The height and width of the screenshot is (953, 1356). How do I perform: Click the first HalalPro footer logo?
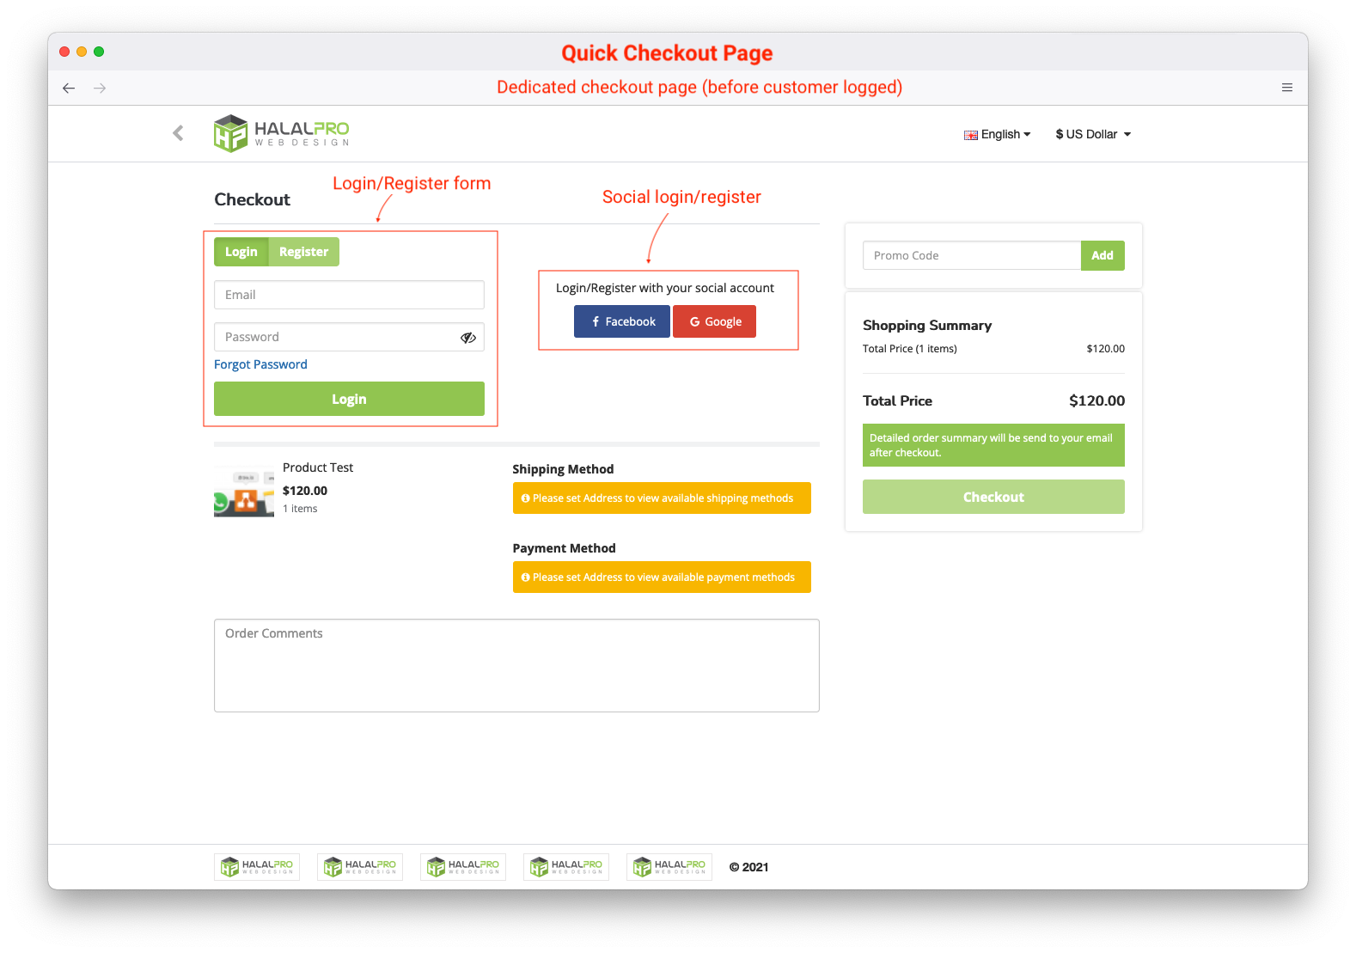click(257, 867)
